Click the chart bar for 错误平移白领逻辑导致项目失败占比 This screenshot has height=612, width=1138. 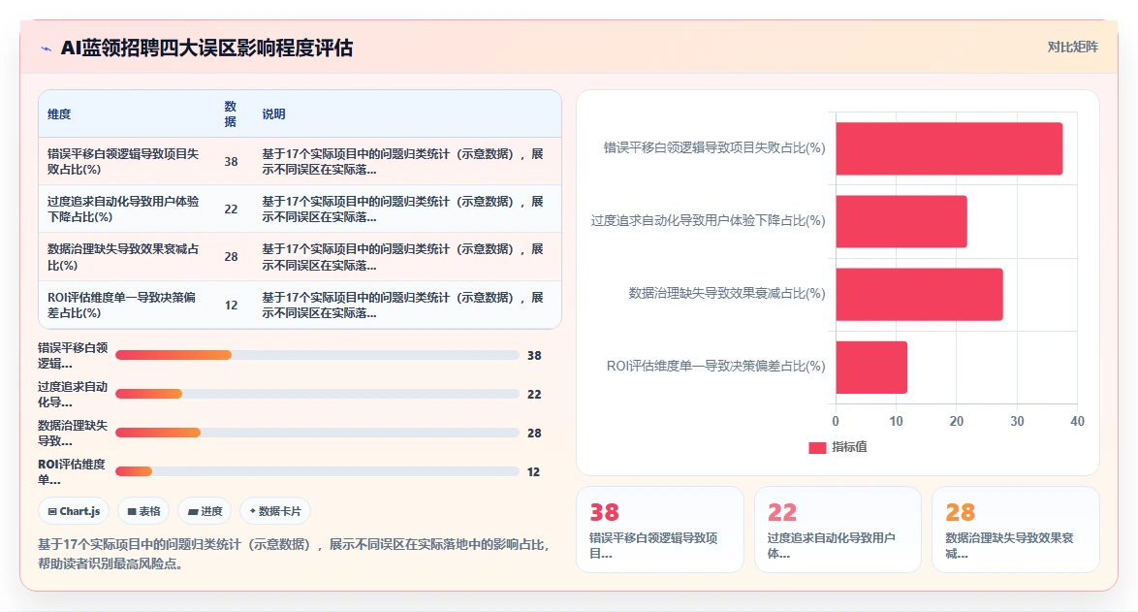(x=949, y=148)
